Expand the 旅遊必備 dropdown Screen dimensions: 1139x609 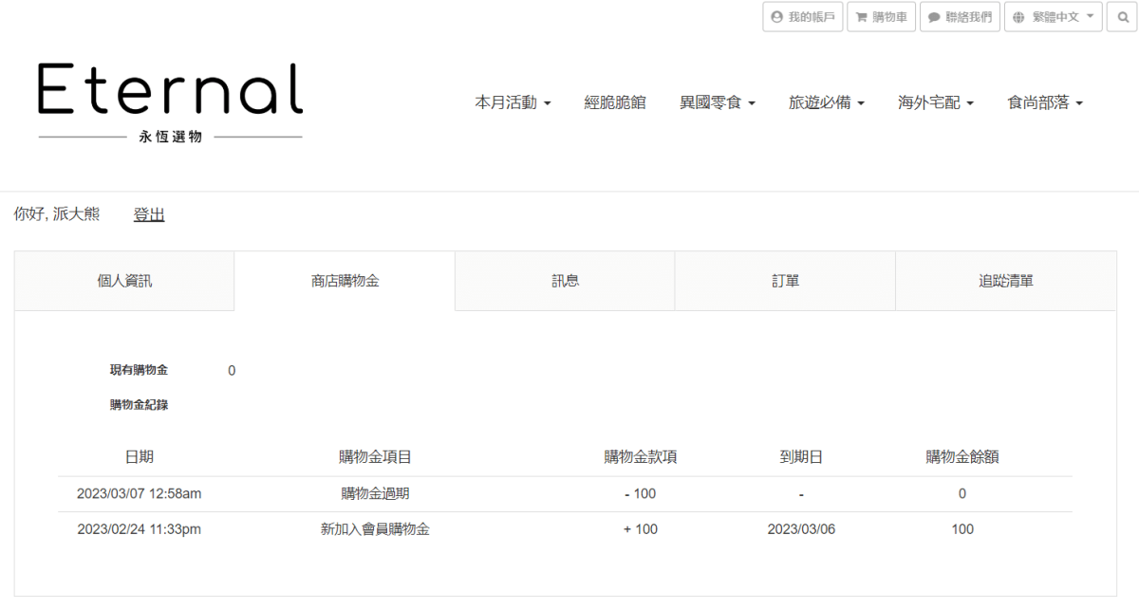coord(827,101)
